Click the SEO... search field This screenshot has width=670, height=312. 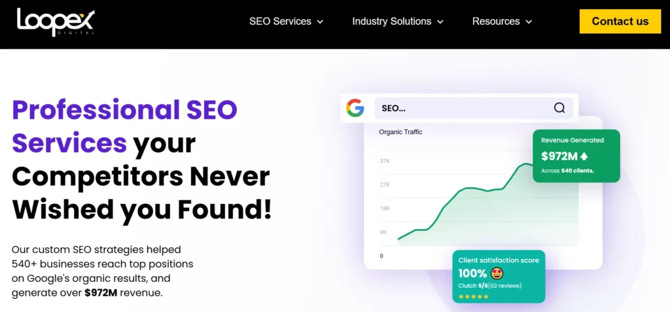[458, 108]
